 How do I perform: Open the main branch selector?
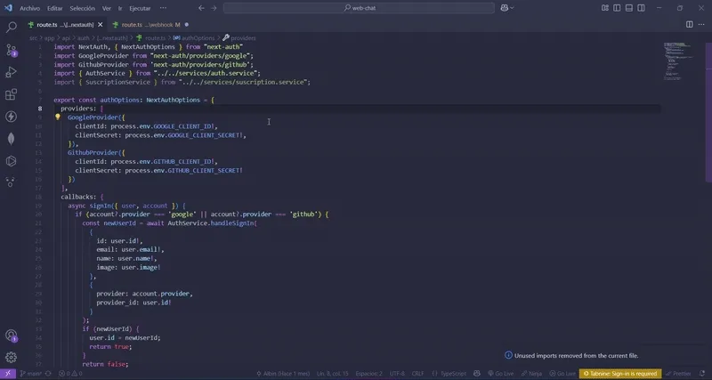[x=31, y=374]
